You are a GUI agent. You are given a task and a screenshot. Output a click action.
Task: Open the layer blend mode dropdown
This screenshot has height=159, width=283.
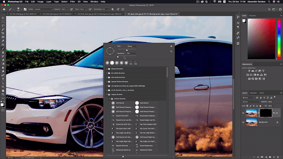click(x=252, y=102)
